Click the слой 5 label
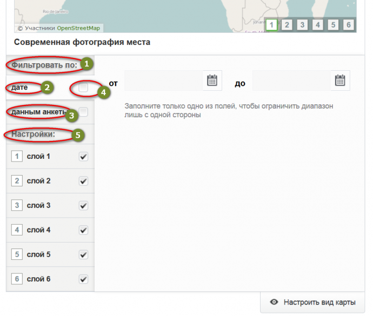The height and width of the screenshot is (316, 373). (x=38, y=254)
